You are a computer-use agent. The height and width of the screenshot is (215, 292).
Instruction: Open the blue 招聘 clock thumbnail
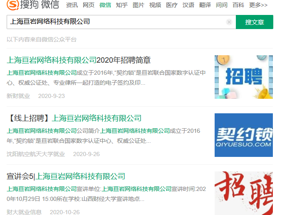[244, 77]
